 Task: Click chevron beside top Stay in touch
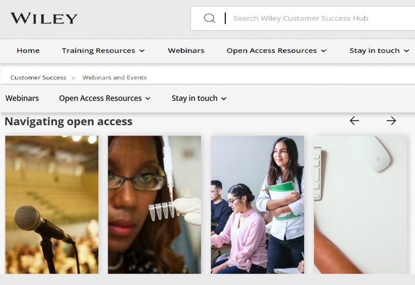(406, 51)
